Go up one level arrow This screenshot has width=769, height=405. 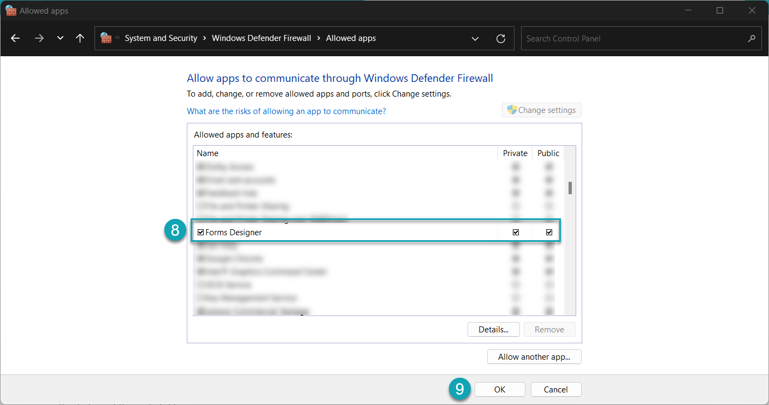coord(80,38)
